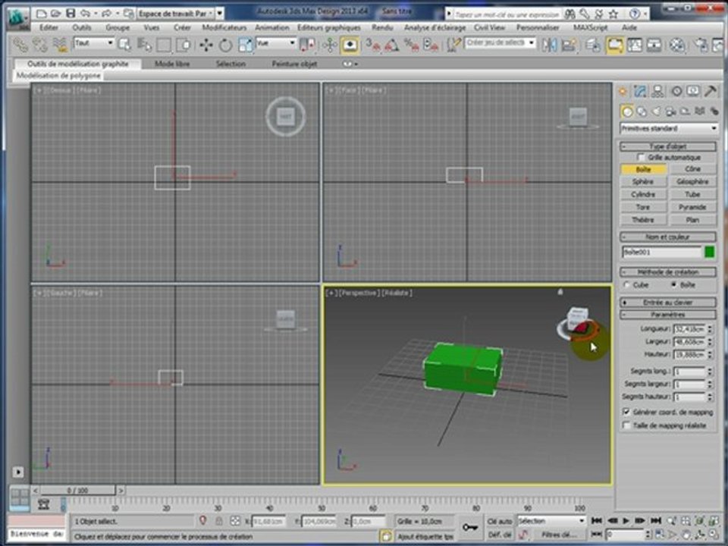Select the Cameras category icon
Screen dimensions: 728x546
click(x=670, y=111)
